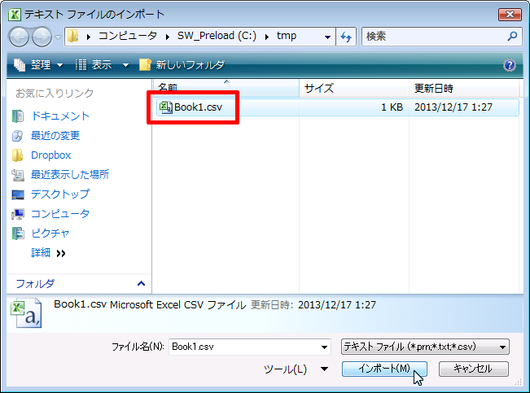This screenshot has width=530, height=393.
Task: Select SW_Preload (C:) in address path
Action: pos(217,36)
